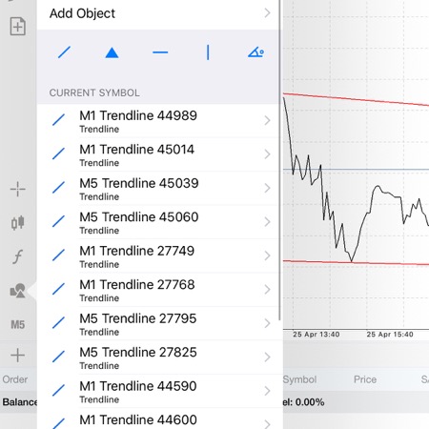Open M1 Trendline 27749 entry
The image size is (429, 429).
click(160, 256)
